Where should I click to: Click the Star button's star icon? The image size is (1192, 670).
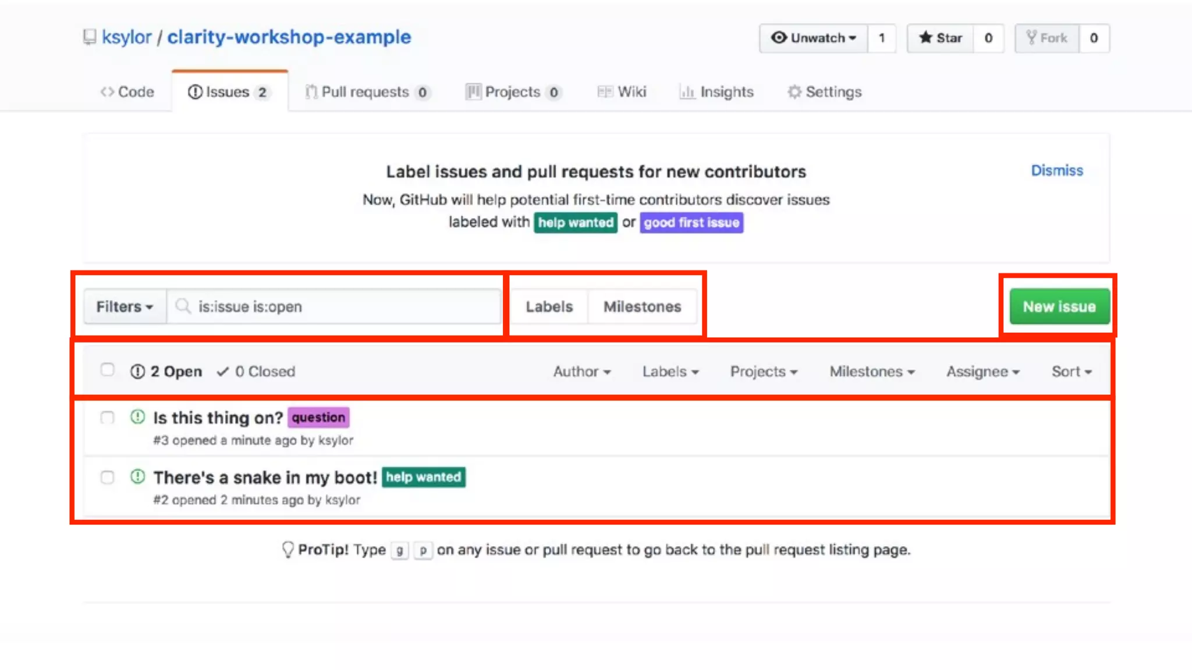click(x=925, y=38)
